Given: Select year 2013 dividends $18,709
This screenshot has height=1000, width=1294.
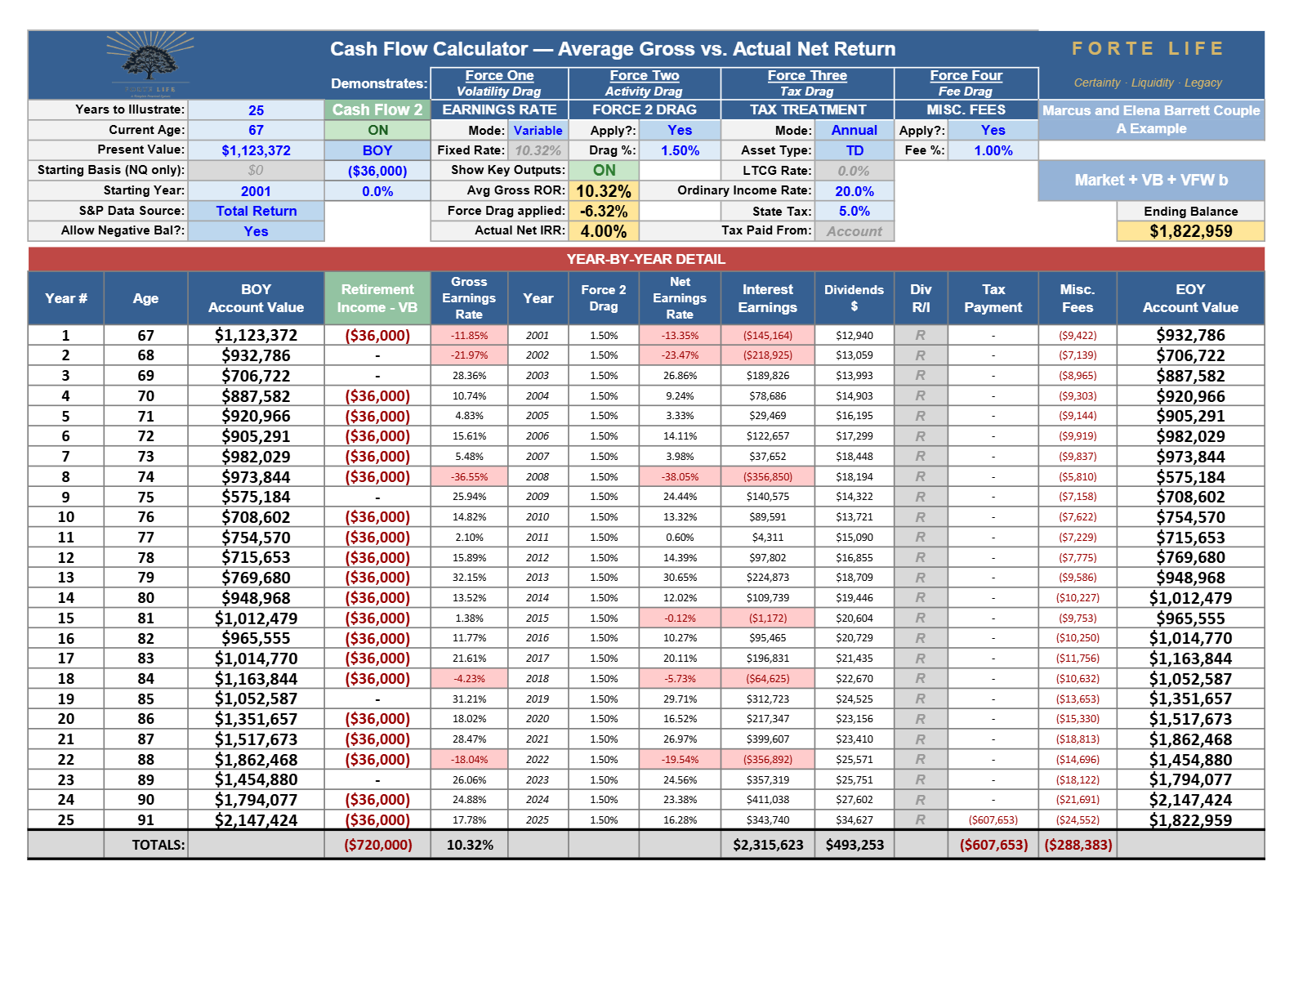Looking at the screenshot, I should [854, 578].
